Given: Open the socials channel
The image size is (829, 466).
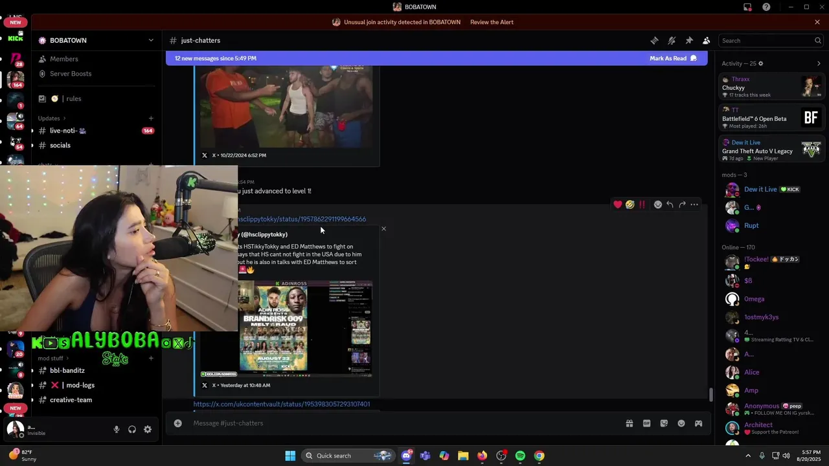Looking at the screenshot, I should point(97,145).
